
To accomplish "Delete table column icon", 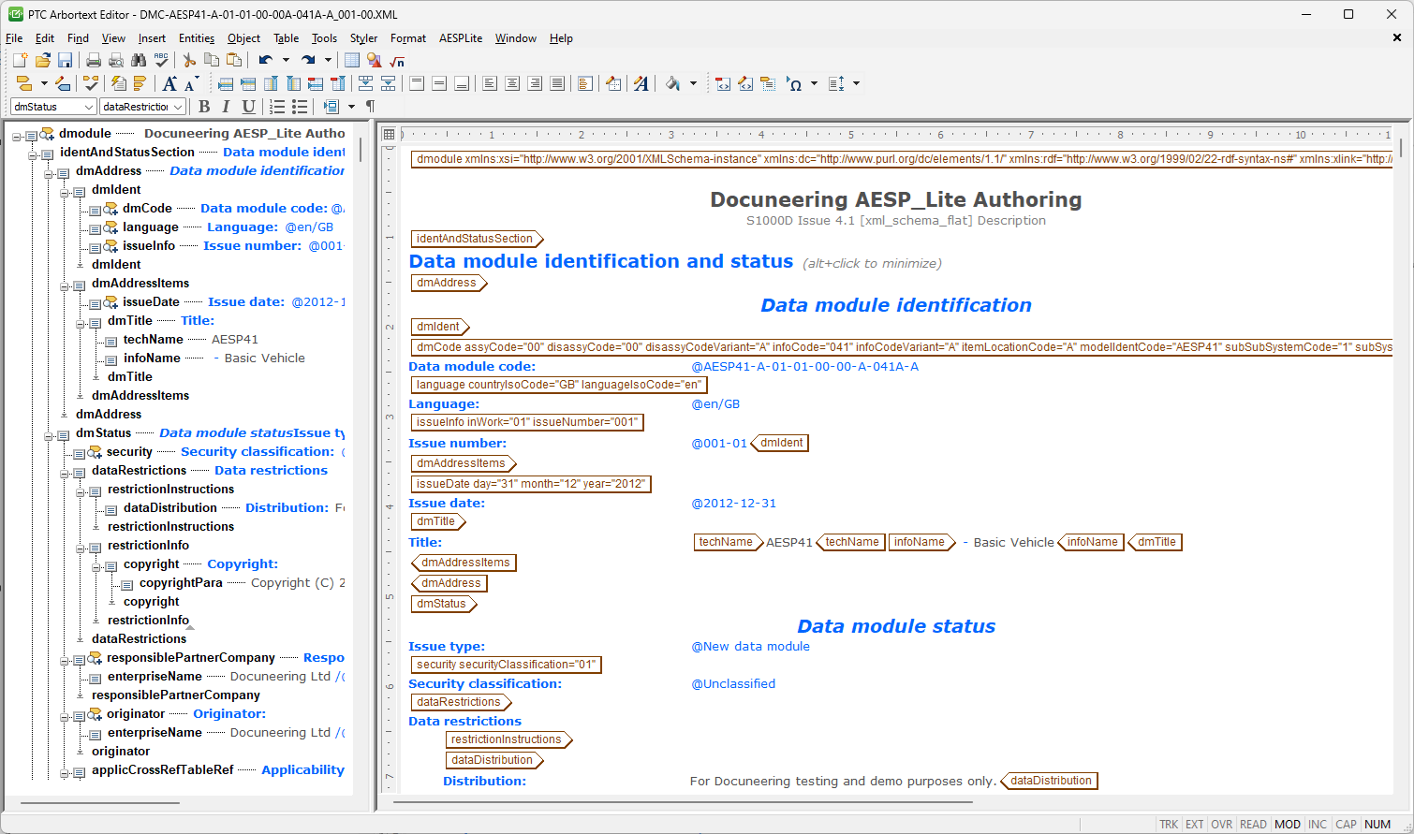I will [x=338, y=83].
